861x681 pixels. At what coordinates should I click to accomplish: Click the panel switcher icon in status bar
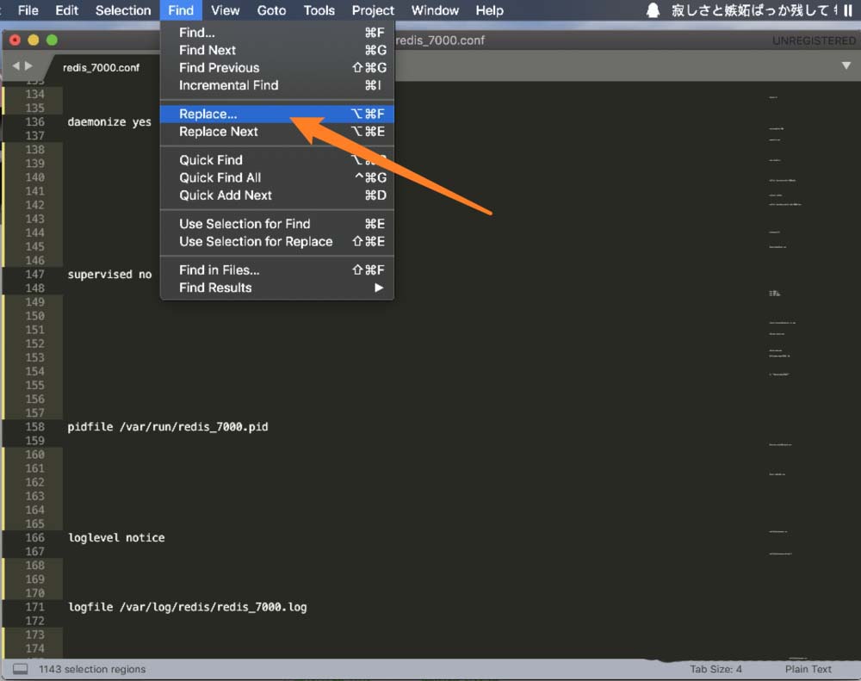coord(21,669)
